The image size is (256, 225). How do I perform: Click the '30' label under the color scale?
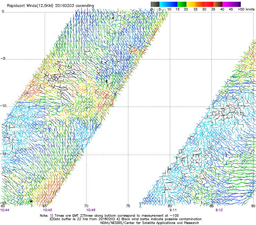click(204, 9)
